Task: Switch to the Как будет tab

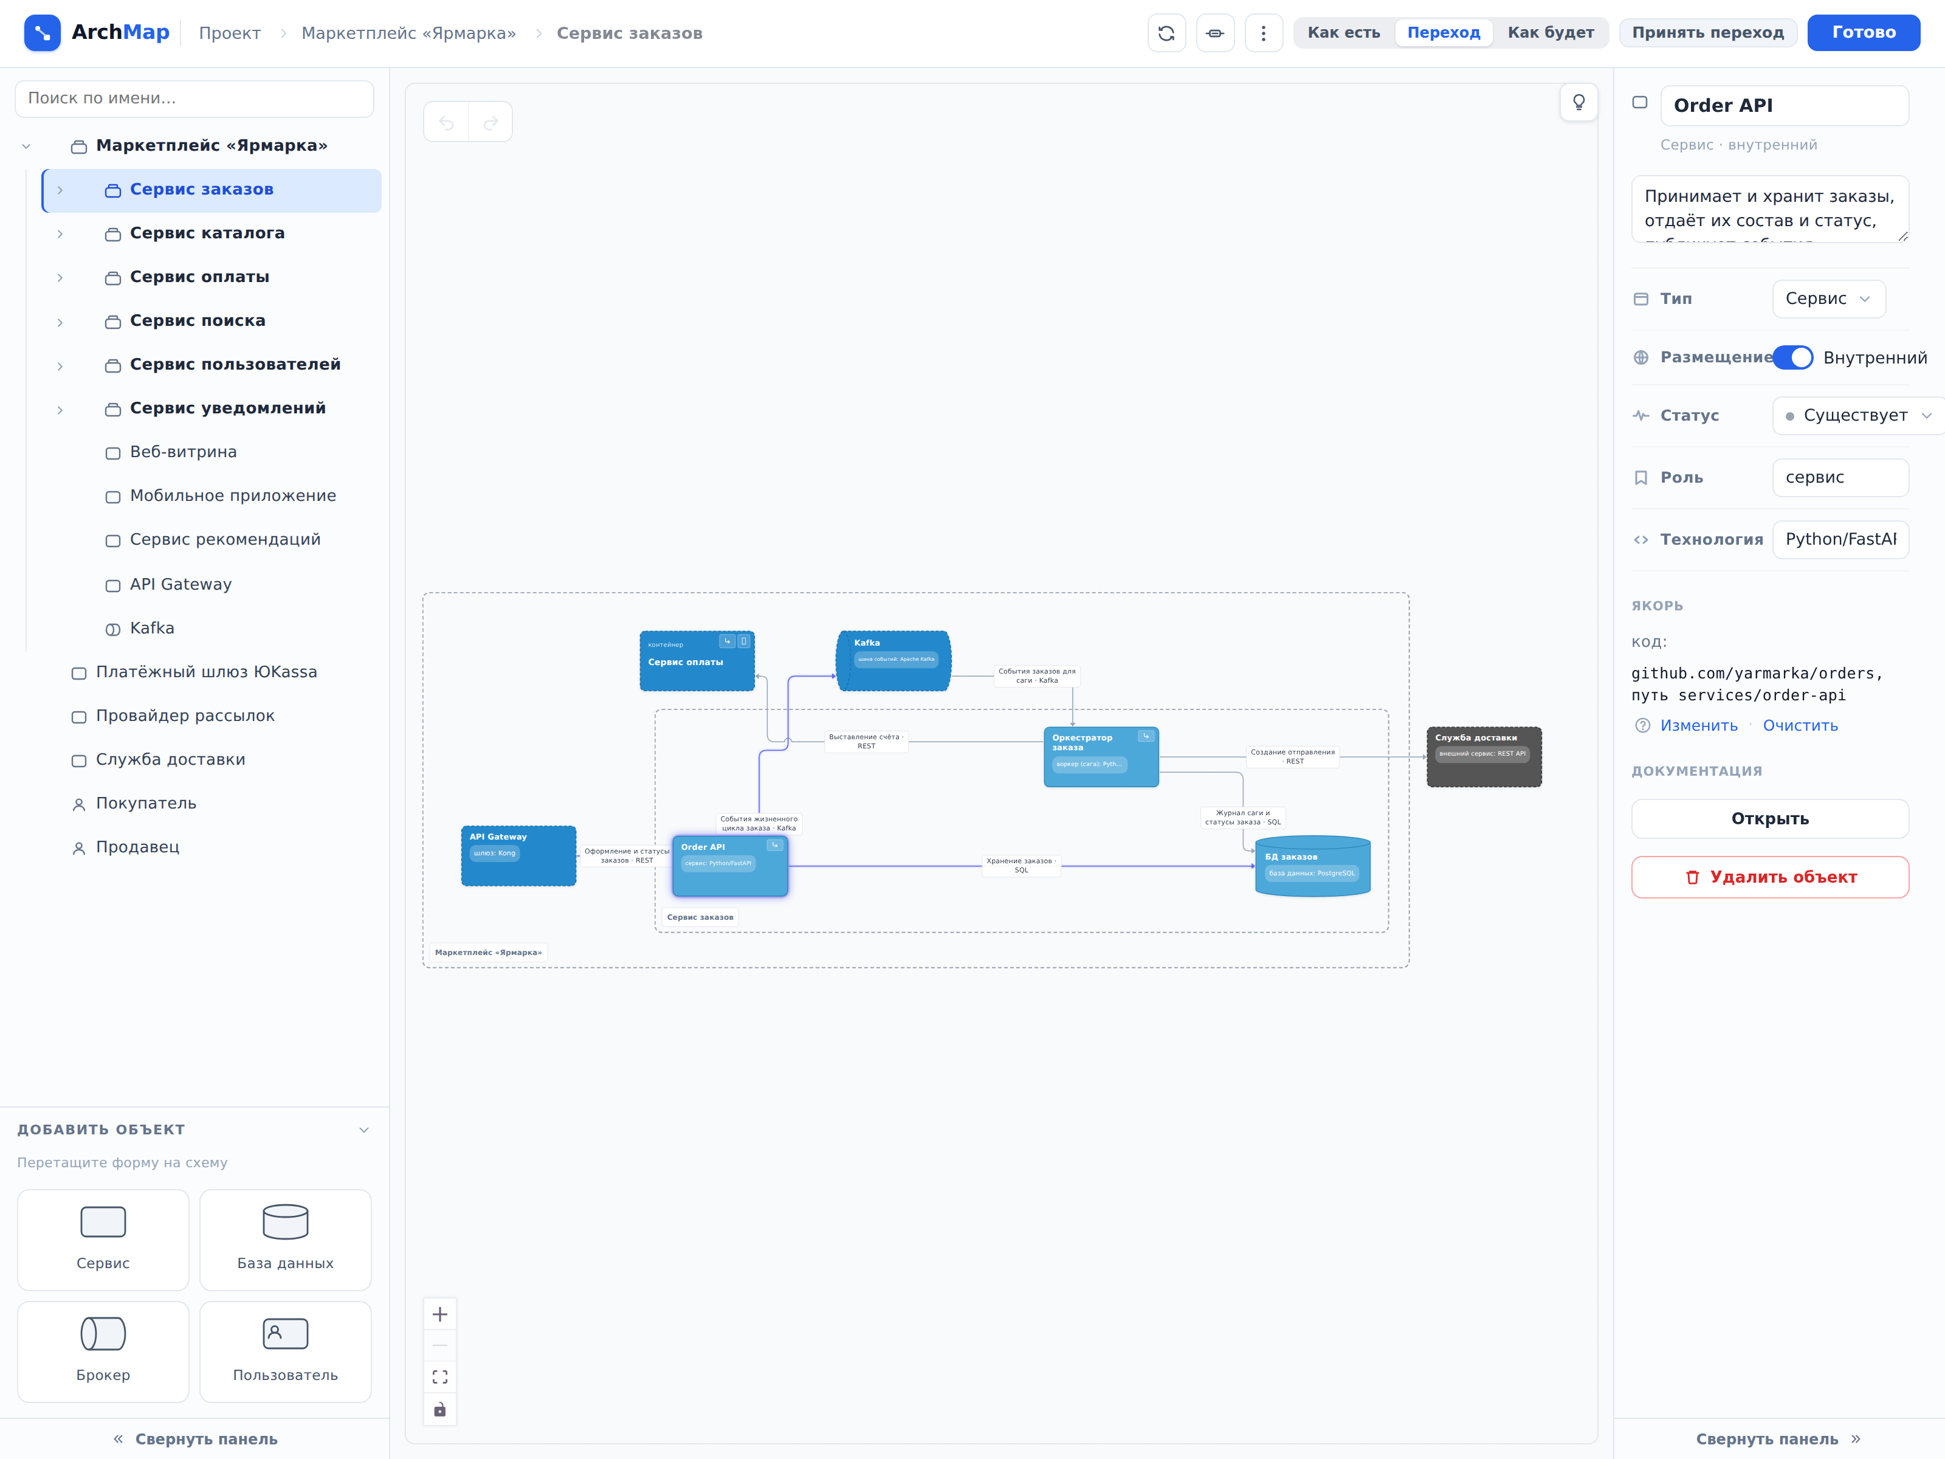Action: point(1550,33)
